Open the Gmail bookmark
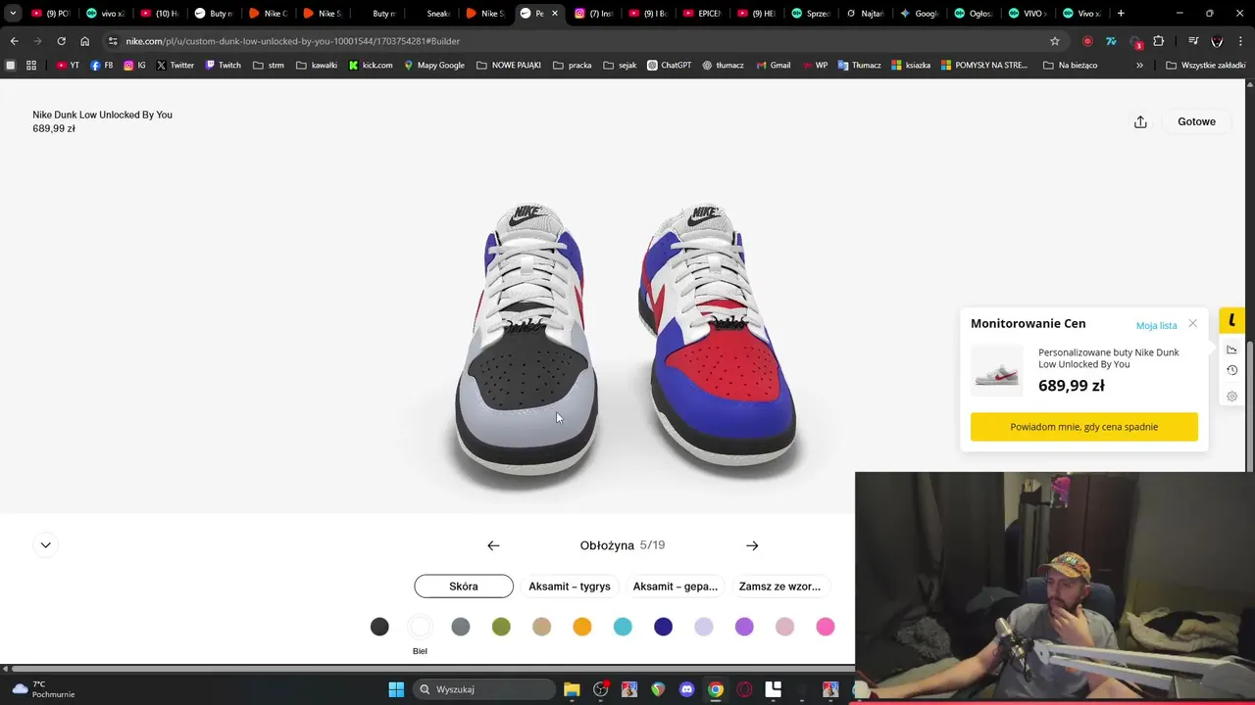This screenshot has height=705, width=1255. [x=773, y=66]
